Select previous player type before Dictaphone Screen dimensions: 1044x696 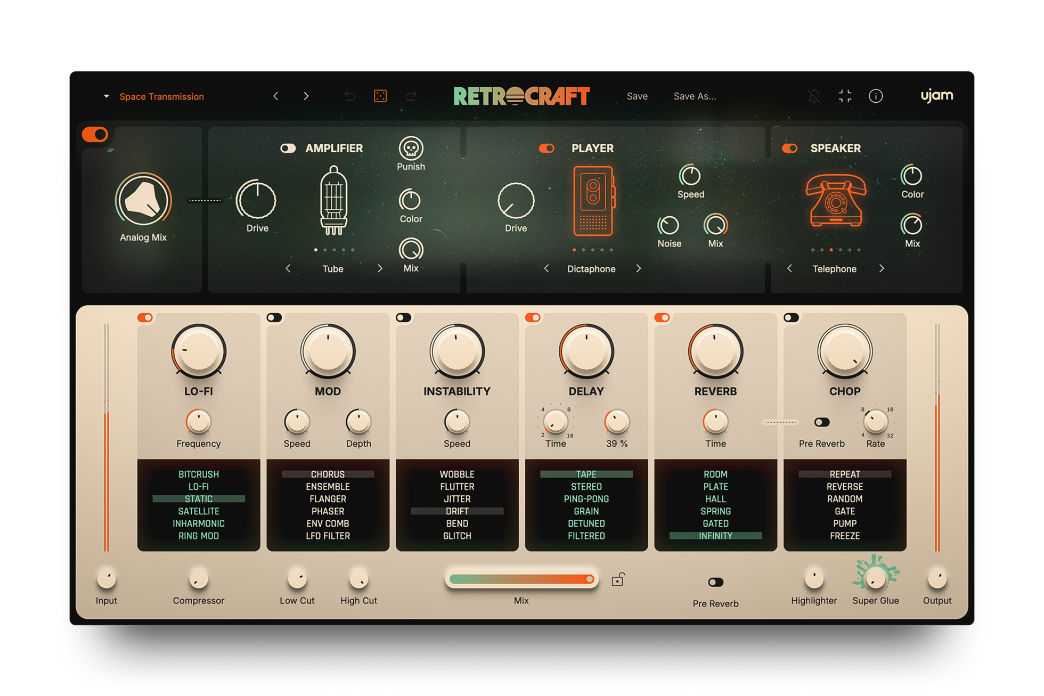click(x=547, y=268)
